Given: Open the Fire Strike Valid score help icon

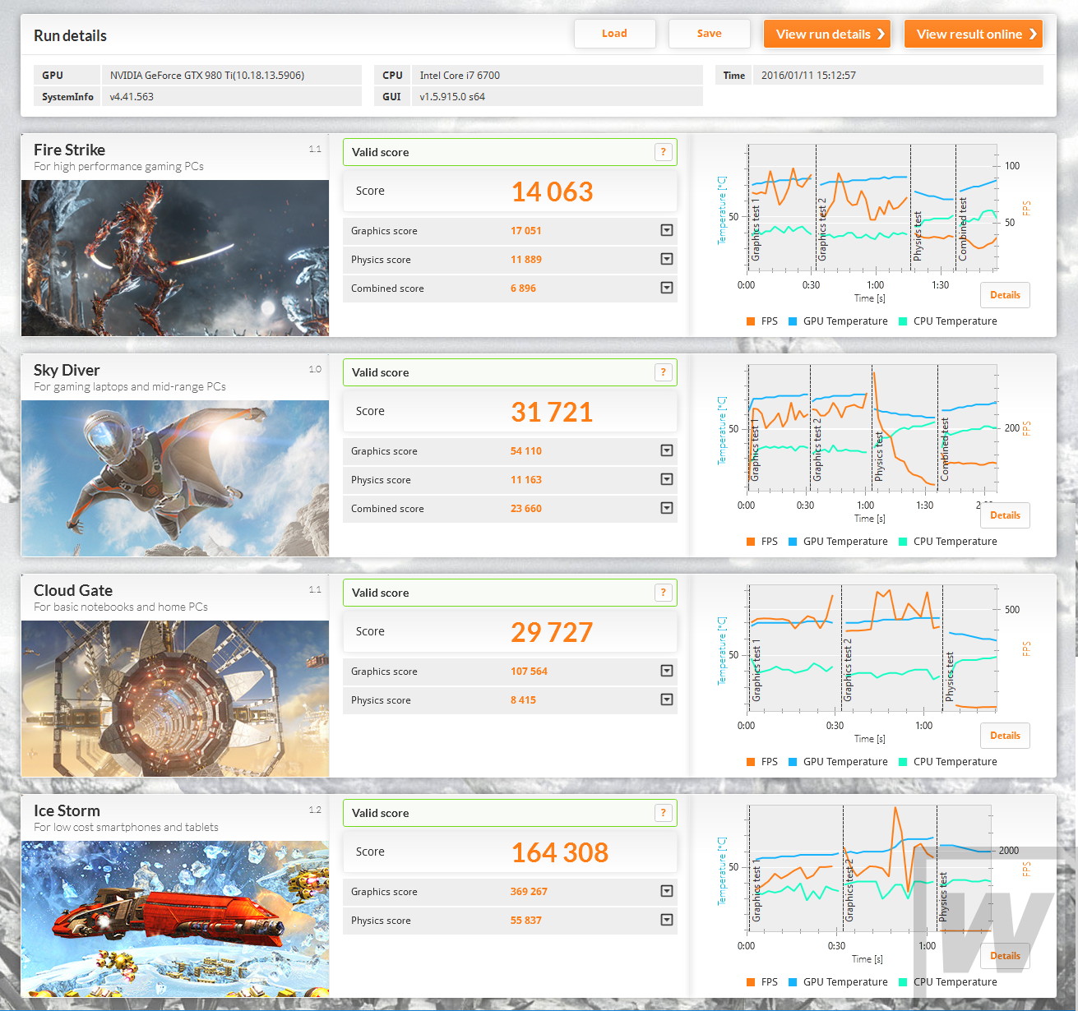Looking at the screenshot, I should [664, 152].
